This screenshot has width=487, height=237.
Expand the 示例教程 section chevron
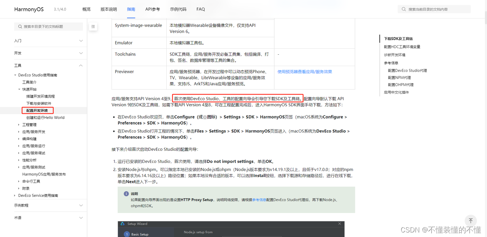(x=81, y=205)
